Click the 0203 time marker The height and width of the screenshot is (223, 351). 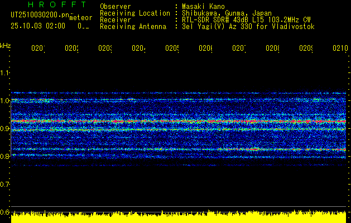click(x=105, y=48)
